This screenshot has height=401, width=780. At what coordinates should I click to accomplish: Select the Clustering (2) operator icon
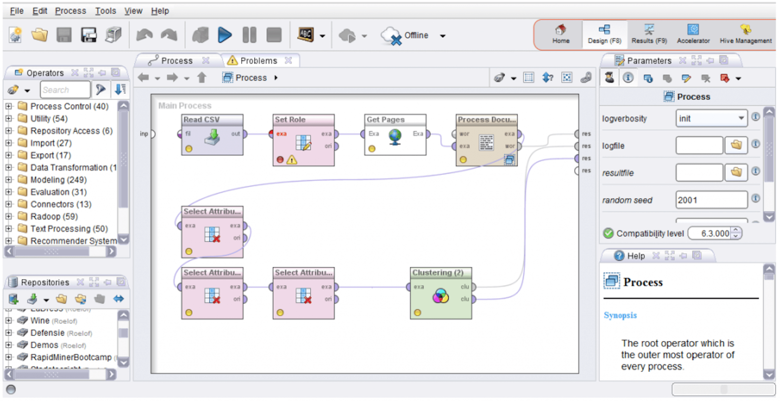click(441, 296)
